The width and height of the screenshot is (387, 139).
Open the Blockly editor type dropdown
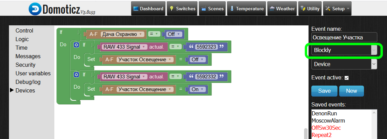(344, 50)
